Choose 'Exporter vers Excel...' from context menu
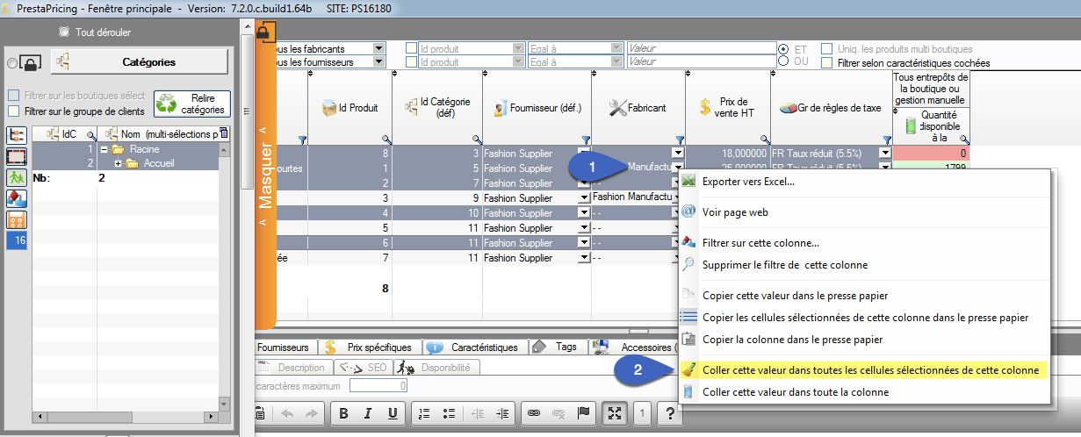 coord(748,182)
